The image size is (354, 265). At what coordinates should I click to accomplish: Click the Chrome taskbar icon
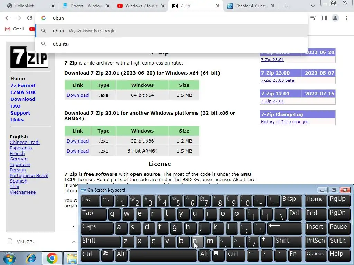click(x=52, y=258)
